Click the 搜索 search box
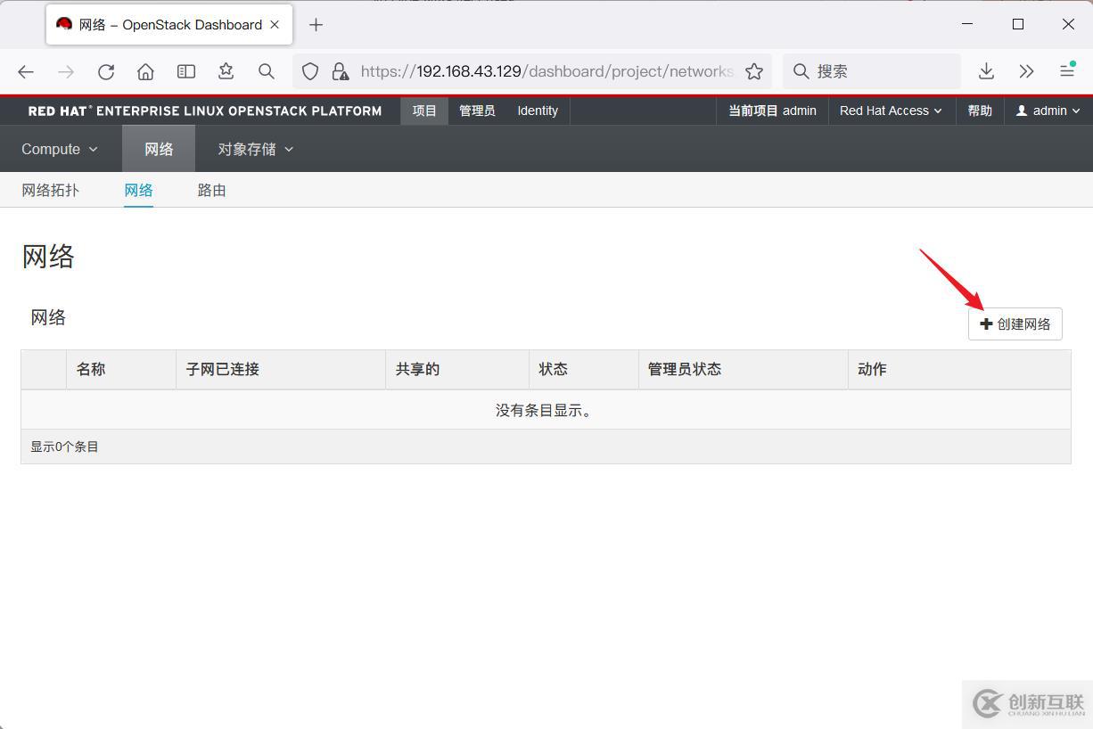 (872, 71)
